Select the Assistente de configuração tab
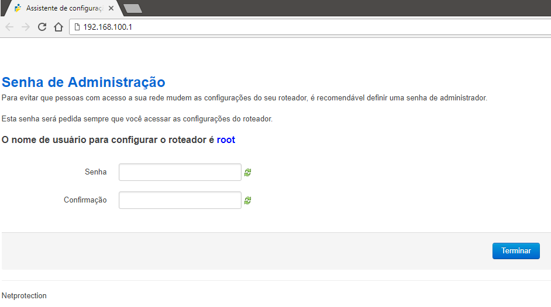This screenshot has width=551, height=307. pos(63,8)
